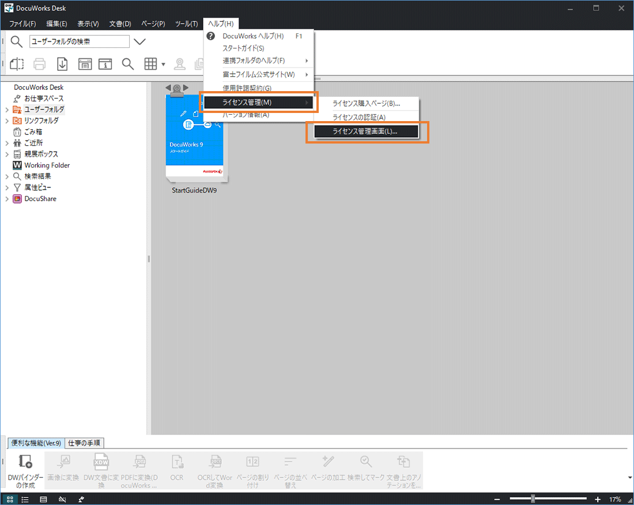Select ライセンスの認証(A) submenu item
Screen dimensions: 634x505
coord(367,117)
